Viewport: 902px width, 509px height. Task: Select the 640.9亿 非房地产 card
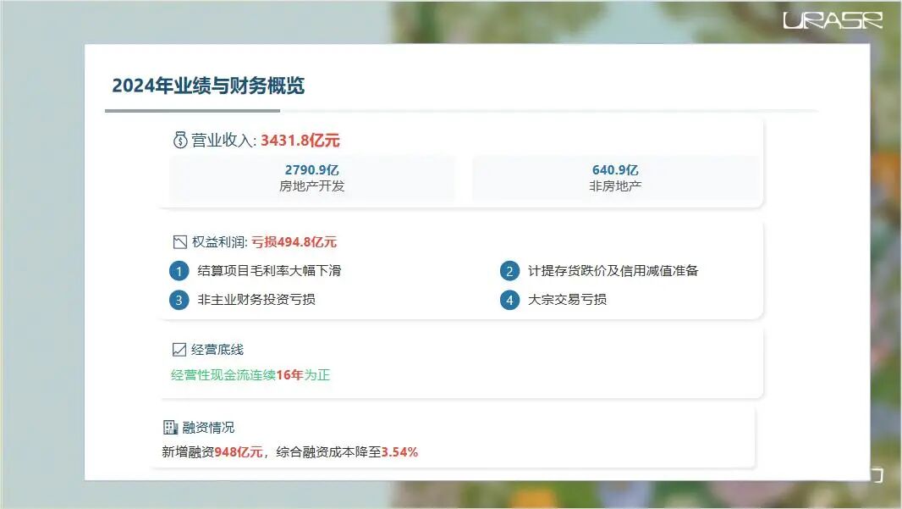tap(615, 178)
